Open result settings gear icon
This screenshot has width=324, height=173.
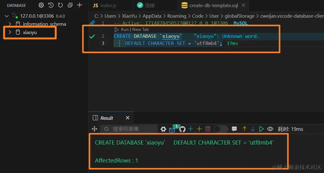tap(163, 129)
